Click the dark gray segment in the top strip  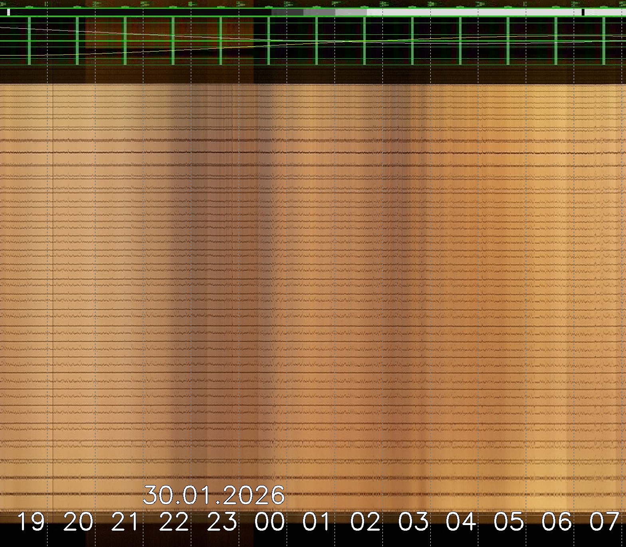pos(287,12)
